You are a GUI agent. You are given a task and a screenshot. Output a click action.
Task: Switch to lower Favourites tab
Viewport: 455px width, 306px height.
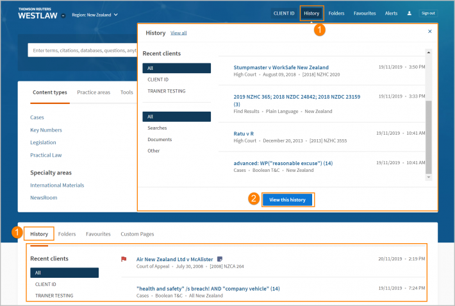(x=98, y=234)
